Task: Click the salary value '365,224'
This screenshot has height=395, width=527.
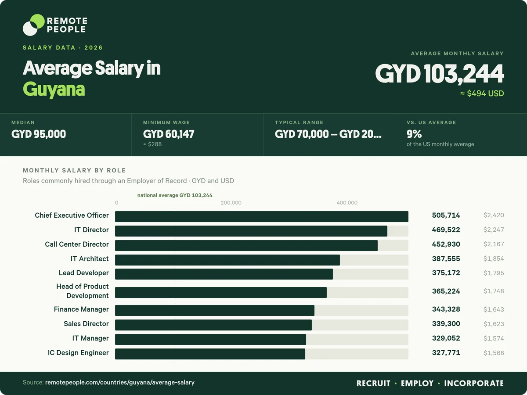Action: (x=446, y=291)
